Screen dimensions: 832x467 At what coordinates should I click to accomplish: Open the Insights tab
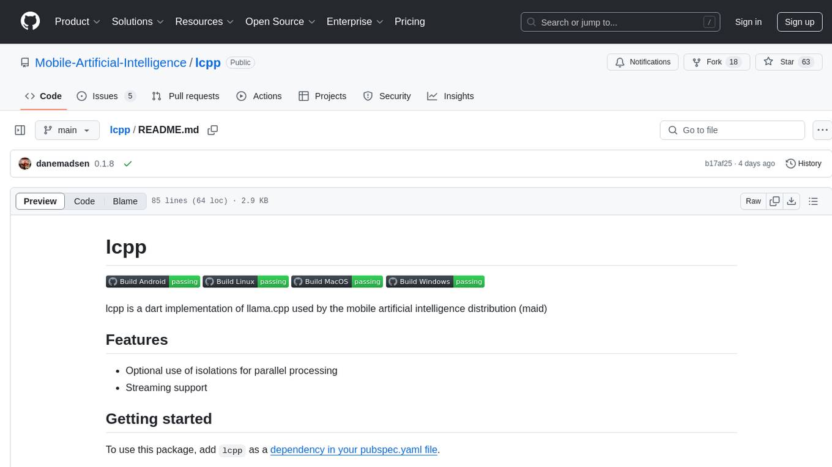point(450,96)
